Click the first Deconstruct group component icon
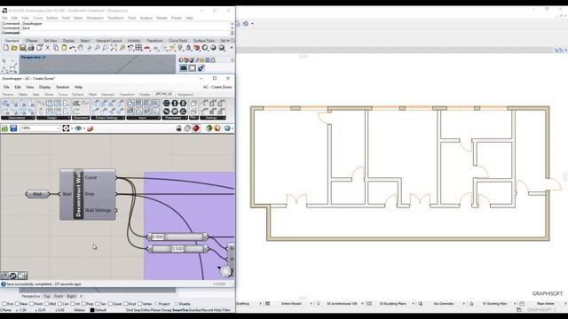The width and height of the screenshot is (568, 319). pos(6,104)
